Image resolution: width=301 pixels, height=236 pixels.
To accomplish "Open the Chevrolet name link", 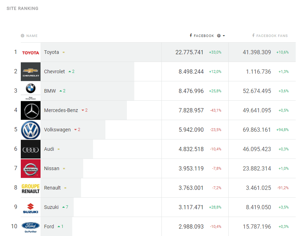I will 55,72.
